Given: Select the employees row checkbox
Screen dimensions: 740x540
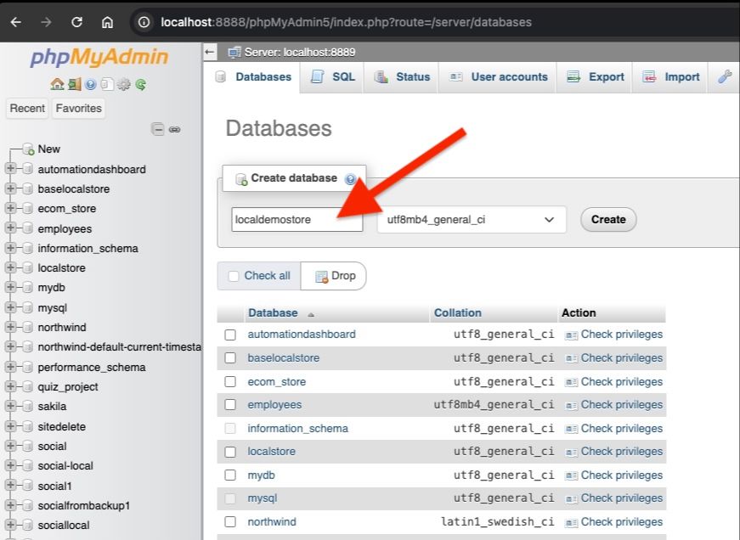Looking at the screenshot, I should pyautogui.click(x=230, y=405).
